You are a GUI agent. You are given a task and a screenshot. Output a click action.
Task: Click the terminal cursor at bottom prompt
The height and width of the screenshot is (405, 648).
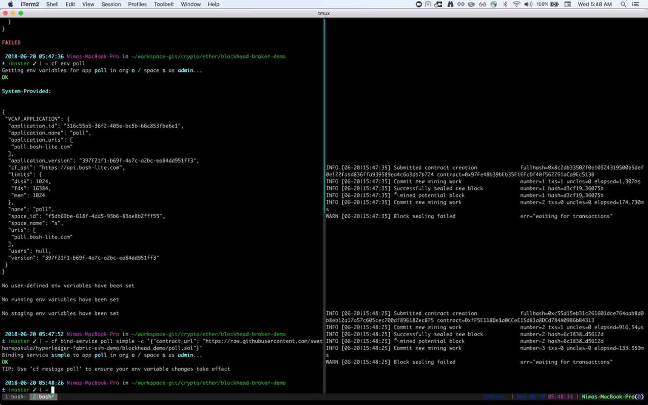(53, 390)
